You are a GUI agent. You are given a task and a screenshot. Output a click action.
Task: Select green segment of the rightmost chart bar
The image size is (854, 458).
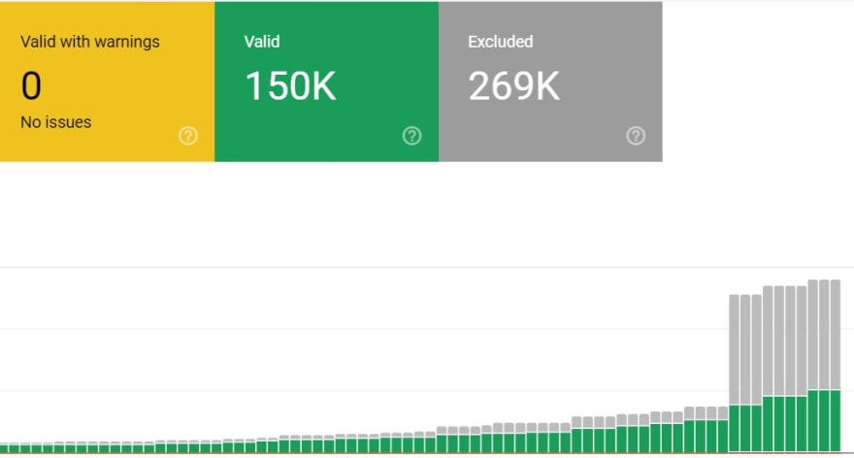coord(835,422)
